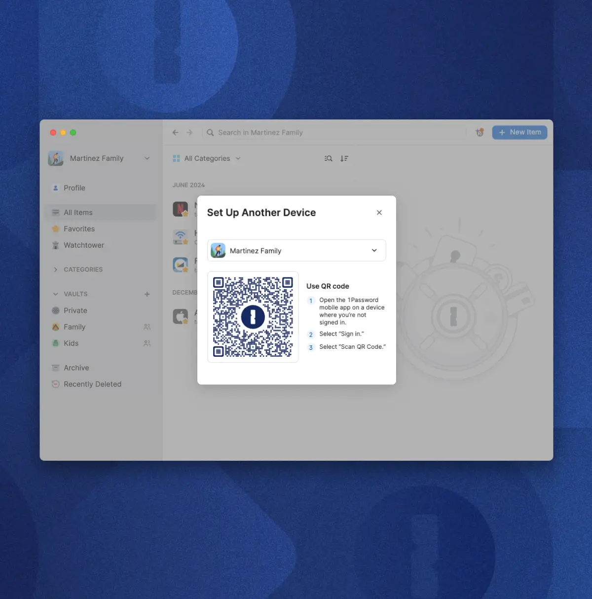The image size is (592, 599).
Task: Select the Netflix item icon
Action: tap(181, 209)
